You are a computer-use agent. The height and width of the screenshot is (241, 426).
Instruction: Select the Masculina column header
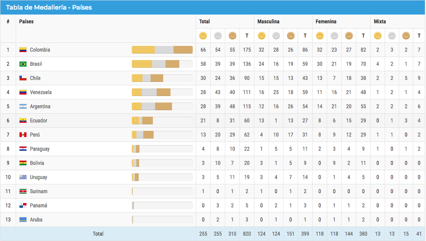point(268,21)
